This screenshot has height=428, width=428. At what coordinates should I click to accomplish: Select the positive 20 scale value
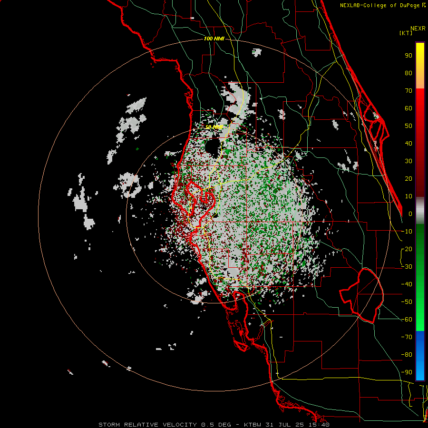409,178
